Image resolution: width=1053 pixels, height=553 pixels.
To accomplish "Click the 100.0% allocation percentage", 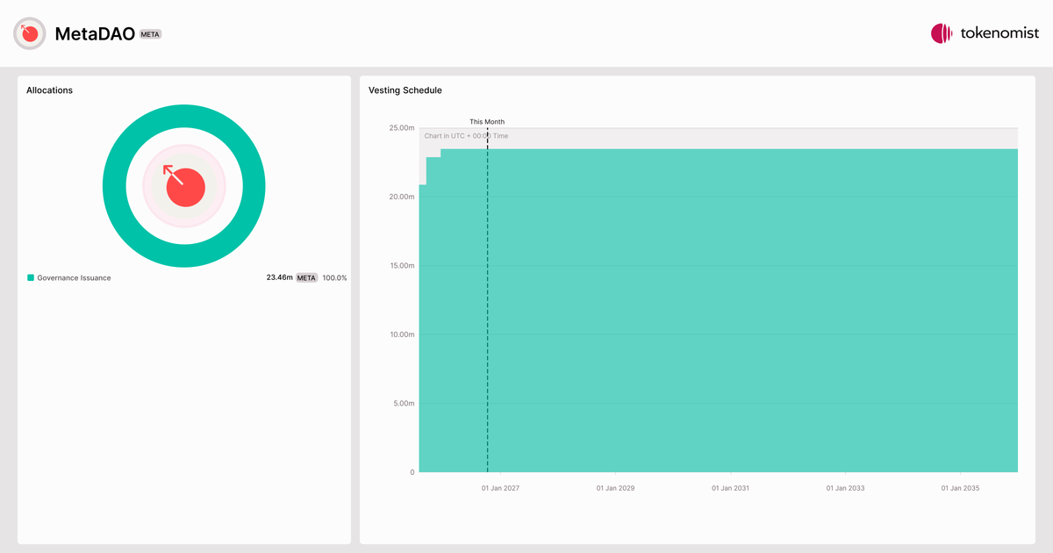I will point(334,277).
